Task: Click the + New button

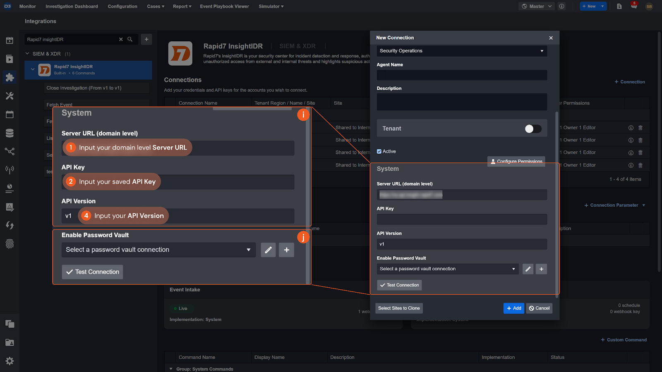Action: click(589, 6)
